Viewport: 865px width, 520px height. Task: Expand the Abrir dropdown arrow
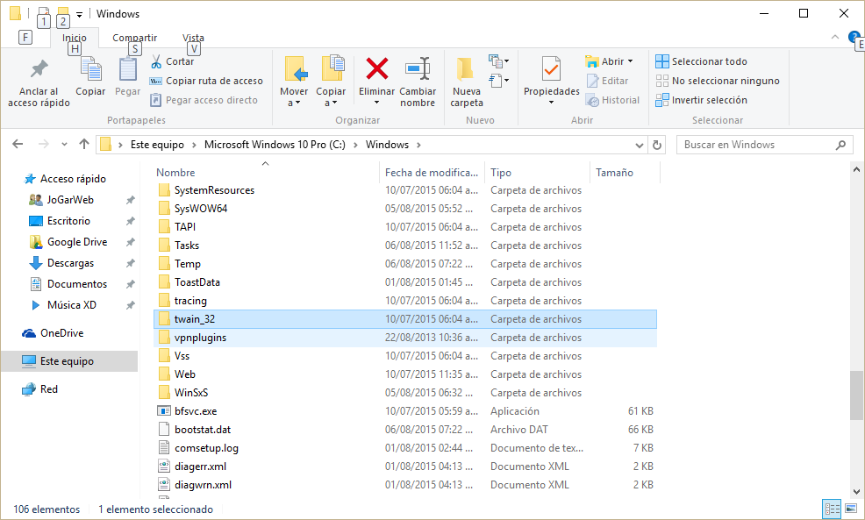point(631,61)
